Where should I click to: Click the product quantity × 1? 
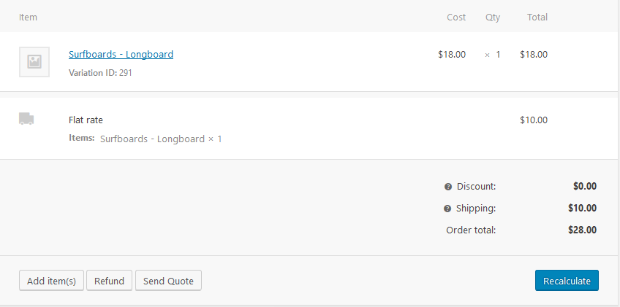493,54
